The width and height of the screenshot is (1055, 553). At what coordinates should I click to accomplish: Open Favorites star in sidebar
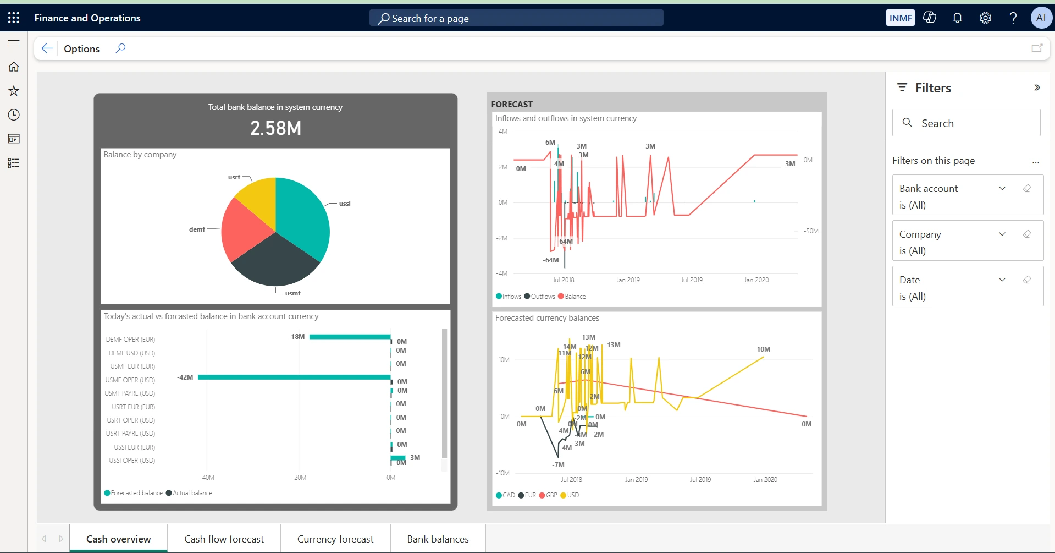coord(14,91)
